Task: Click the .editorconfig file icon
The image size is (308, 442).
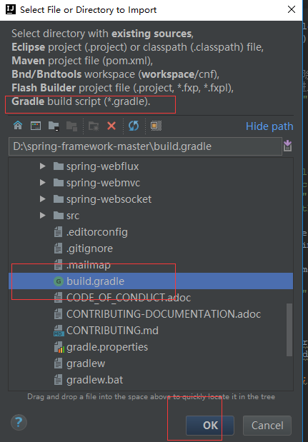Action: (x=58, y=232)
